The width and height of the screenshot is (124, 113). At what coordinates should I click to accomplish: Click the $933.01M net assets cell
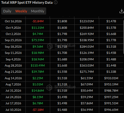click(111, 78)
